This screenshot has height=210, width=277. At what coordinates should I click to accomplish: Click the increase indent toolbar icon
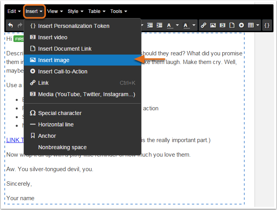point(159,26)
